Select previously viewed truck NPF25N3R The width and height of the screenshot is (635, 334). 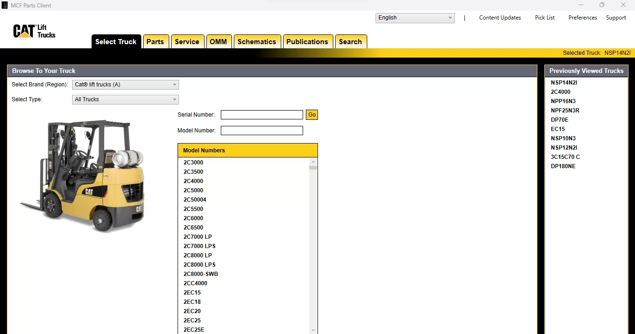click(x=565, y=111)
